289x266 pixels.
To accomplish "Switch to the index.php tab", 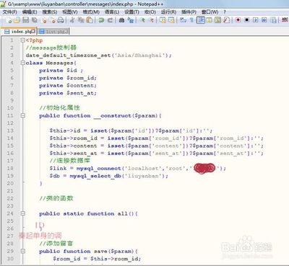I will pos(20,32).
